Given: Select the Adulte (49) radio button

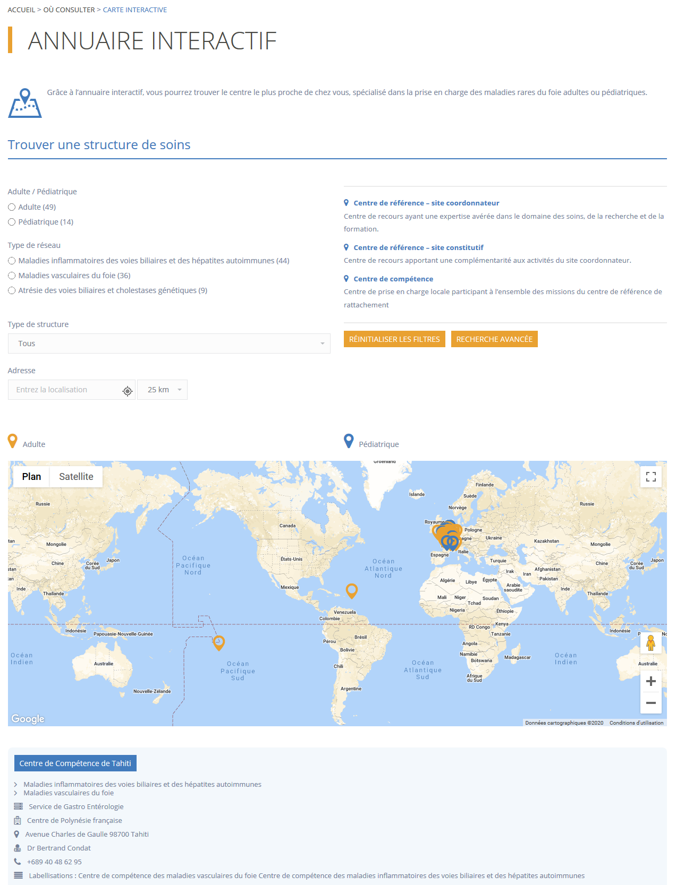Looking at the screenshot, I should coord(12,207).
